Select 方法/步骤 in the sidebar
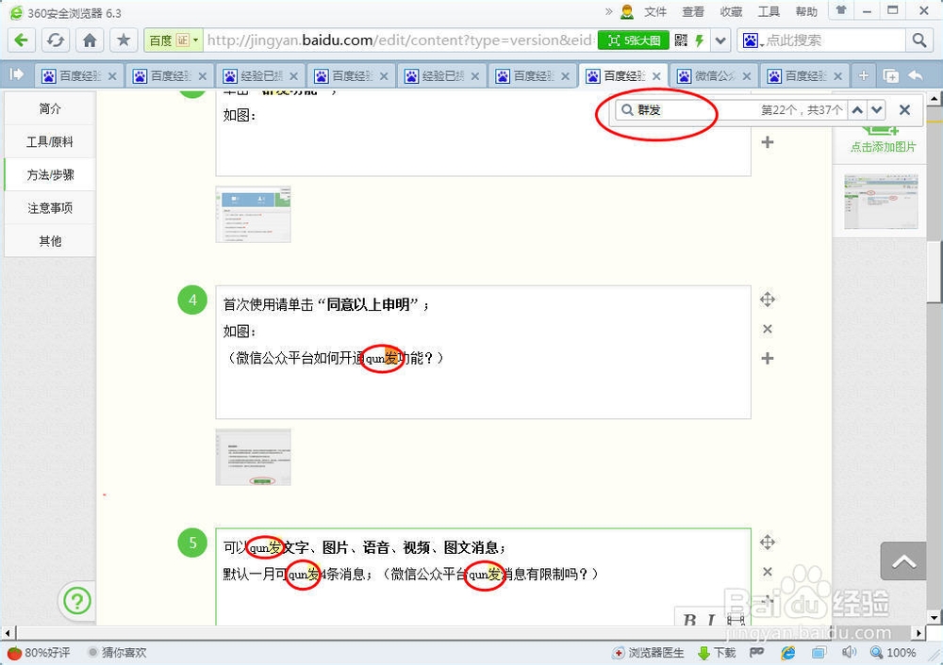 pos(50,174)
